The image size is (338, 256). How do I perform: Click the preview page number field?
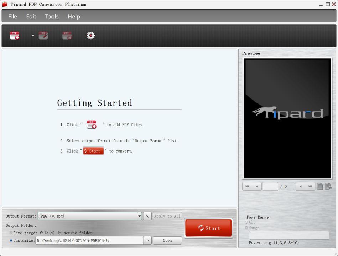(x=270, y=186)
